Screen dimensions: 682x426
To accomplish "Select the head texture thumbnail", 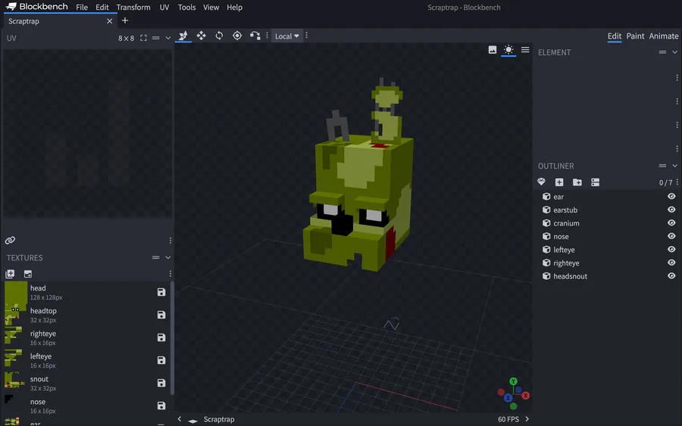I will (16, 292).
